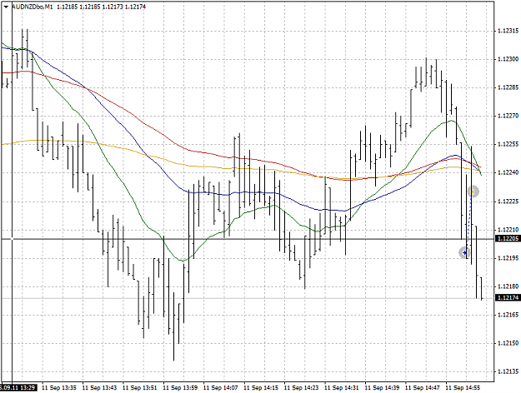
Task: Click price scale value 1.12135
Action: click(x=508, y=371)
